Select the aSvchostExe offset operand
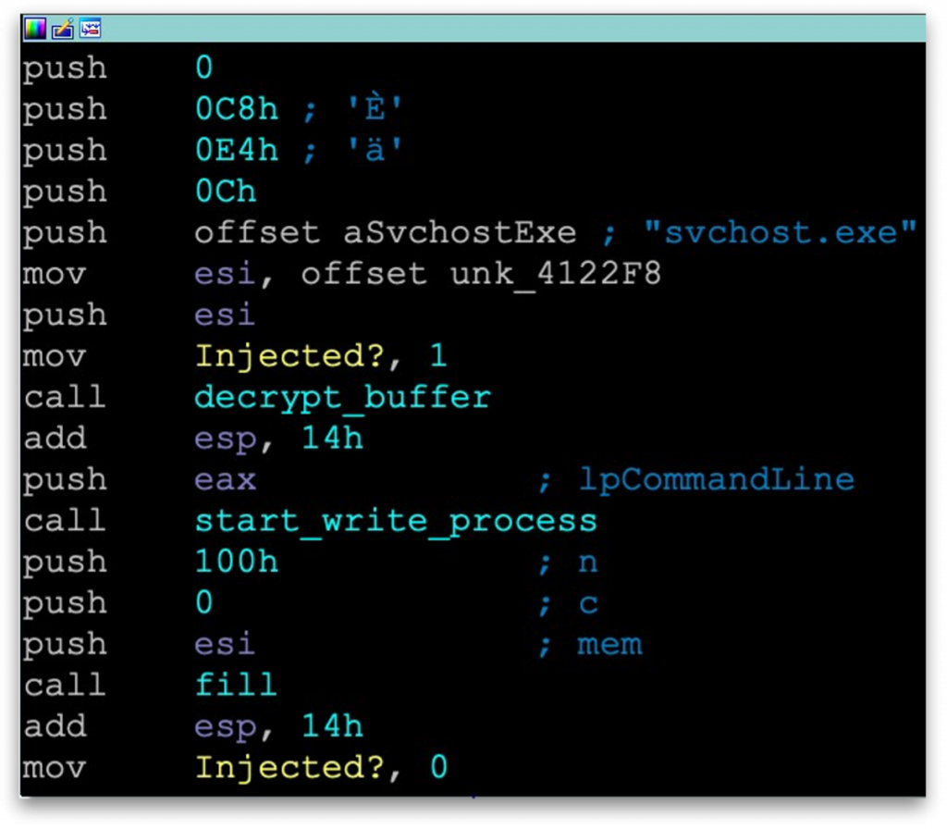The height and width of the screenshot is (829, 947). [x=460, y=232]
